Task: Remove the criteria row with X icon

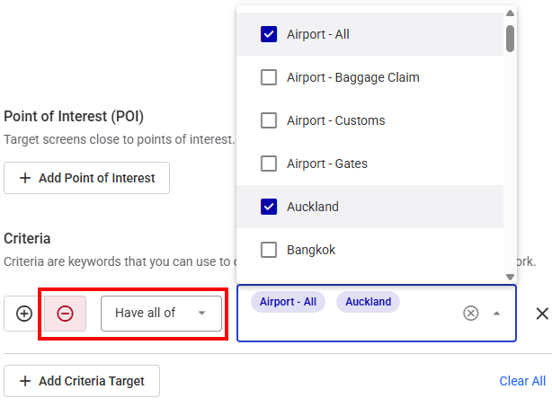Action: click(542, 314)
